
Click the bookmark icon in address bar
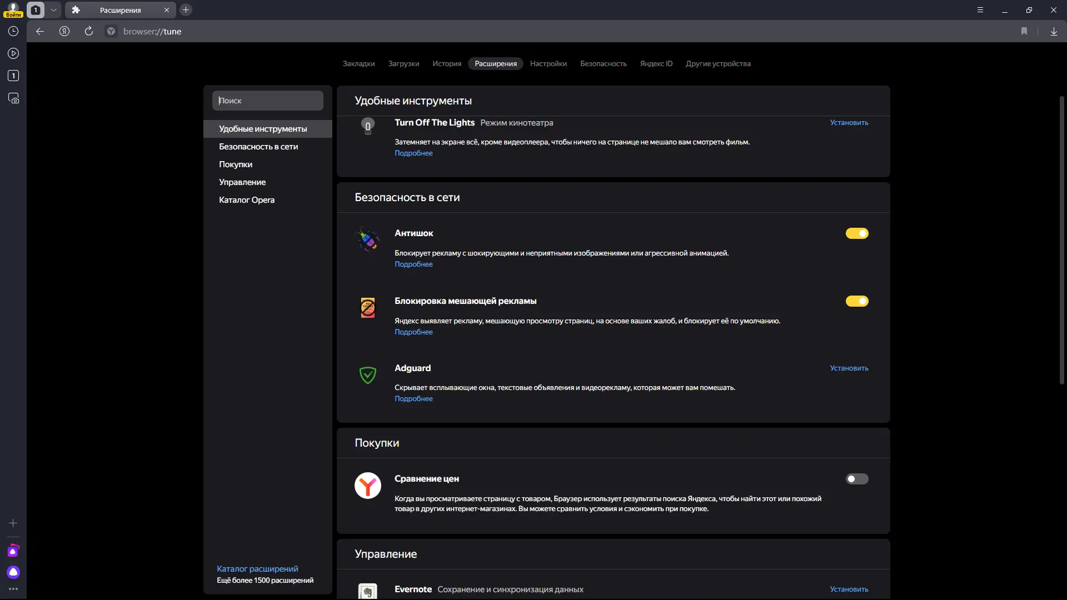pos(1024,32)
